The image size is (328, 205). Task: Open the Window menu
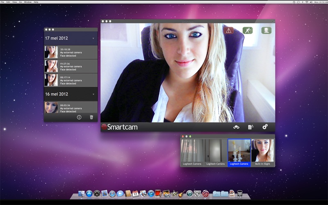point(28,2)
